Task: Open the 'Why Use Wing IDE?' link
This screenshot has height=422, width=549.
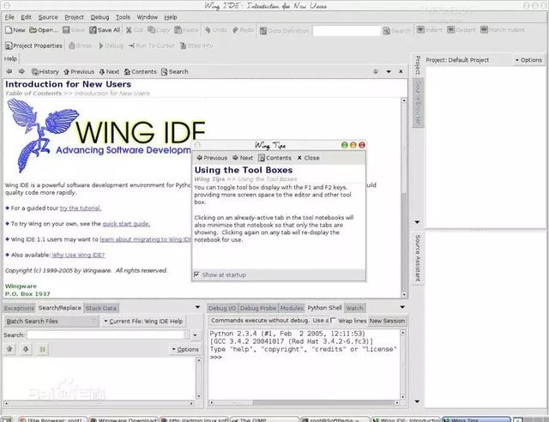Action: tap(78, 255)
